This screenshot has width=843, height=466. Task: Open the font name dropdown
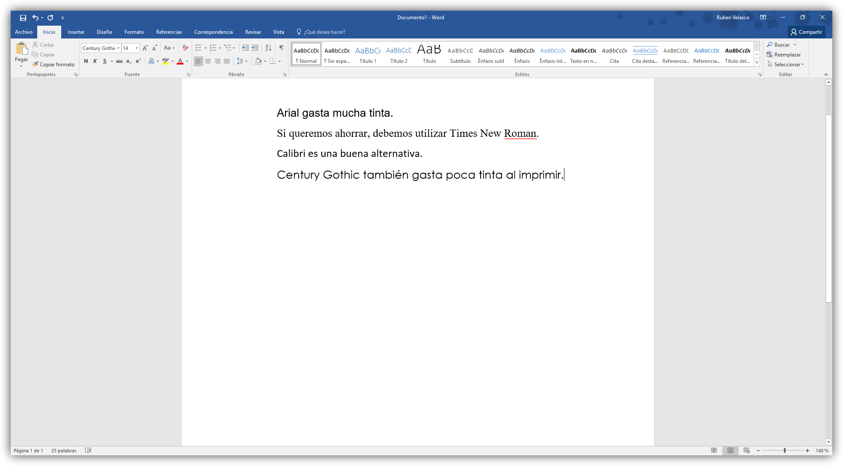coord(119,48)
